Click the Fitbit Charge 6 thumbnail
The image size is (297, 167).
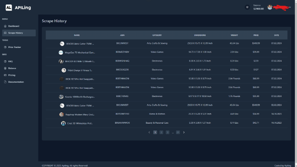64,70
